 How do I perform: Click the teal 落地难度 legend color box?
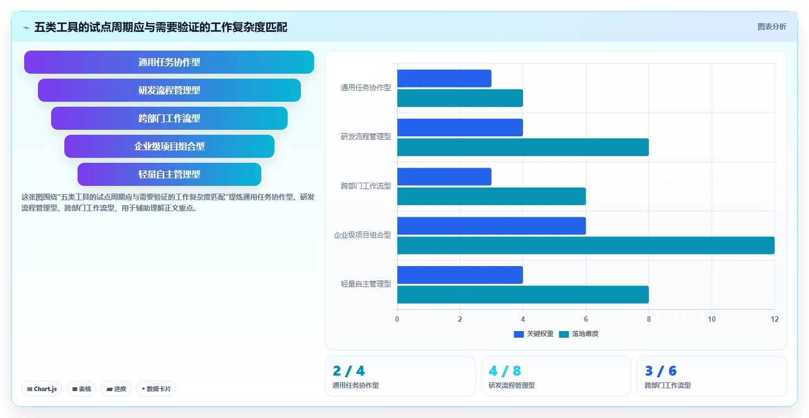point(564,334)
